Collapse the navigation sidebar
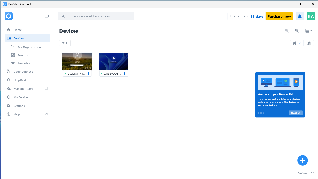 (47, 16)
